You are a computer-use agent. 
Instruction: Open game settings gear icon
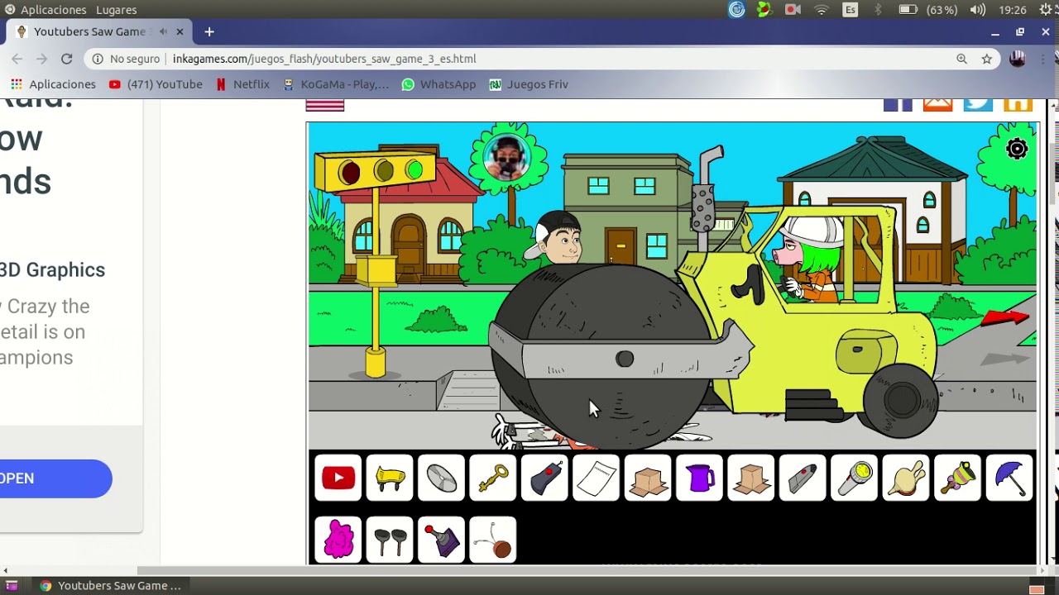(x=1017, y=149)
